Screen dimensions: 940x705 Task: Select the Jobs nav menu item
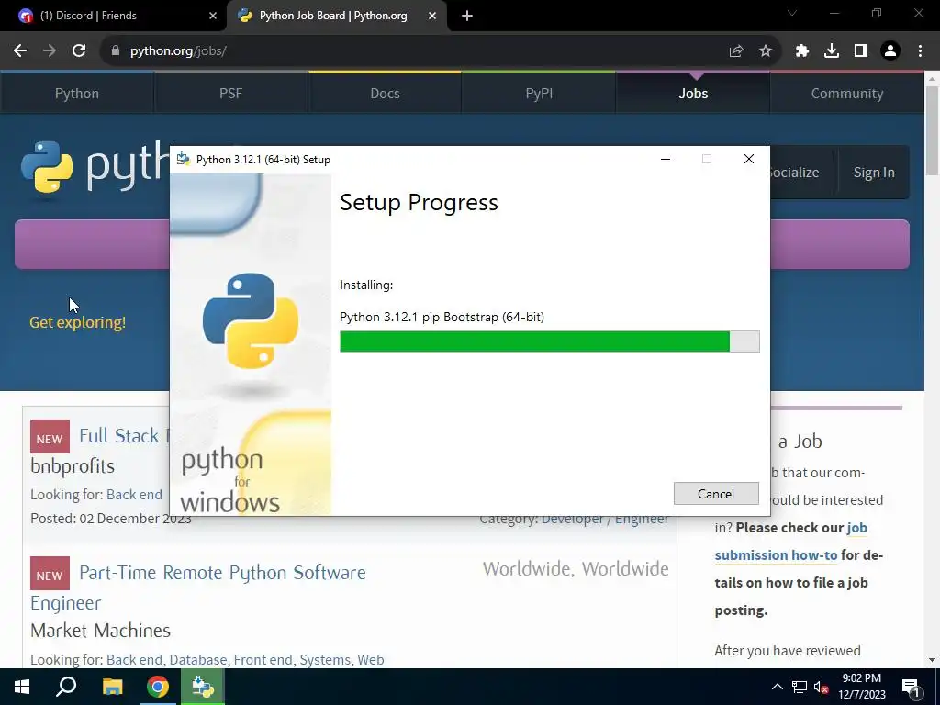[693, 93]
